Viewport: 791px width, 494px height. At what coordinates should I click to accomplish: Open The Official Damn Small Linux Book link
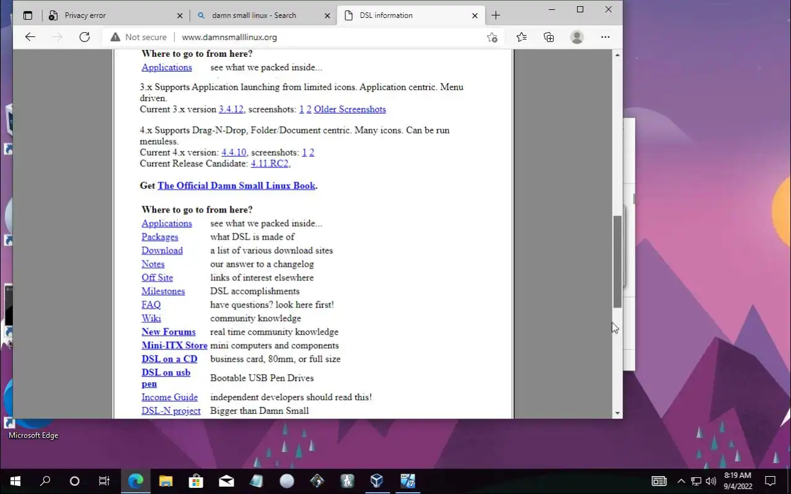tap(236, 186)
